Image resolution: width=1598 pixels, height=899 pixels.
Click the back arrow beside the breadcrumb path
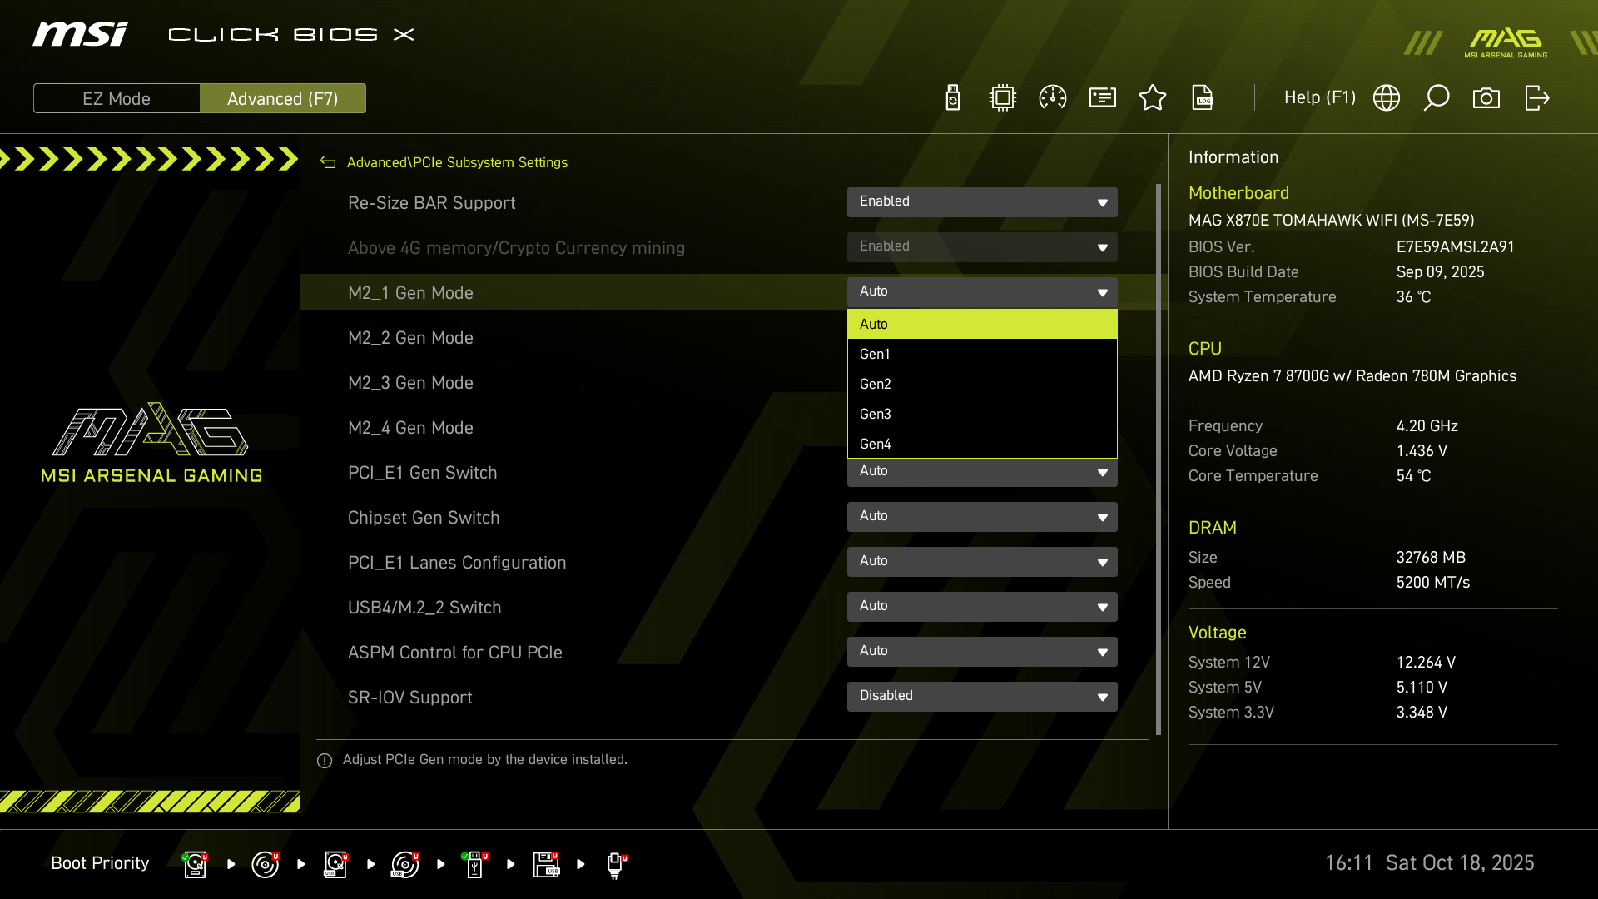[328, 163]
